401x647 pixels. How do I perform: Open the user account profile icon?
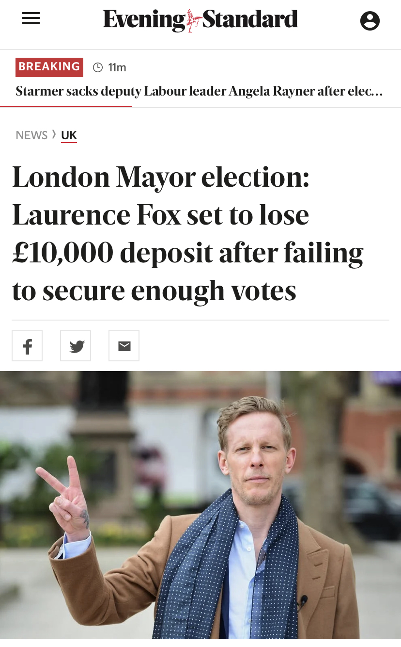[370, 21]
